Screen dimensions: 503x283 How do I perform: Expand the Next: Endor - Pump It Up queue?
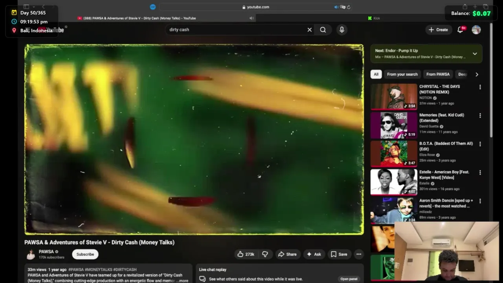tap(475, 54)
